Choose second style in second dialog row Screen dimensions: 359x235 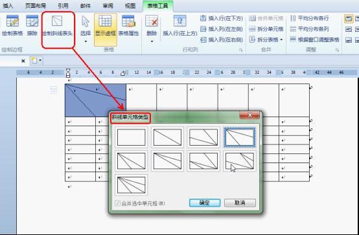(167, 161)
